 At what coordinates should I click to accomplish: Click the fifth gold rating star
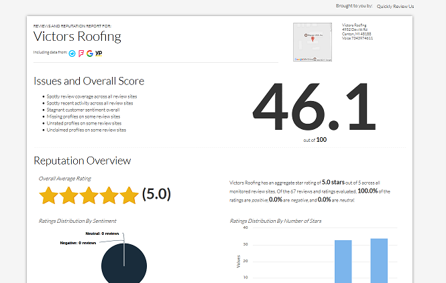tap(129, 195)
